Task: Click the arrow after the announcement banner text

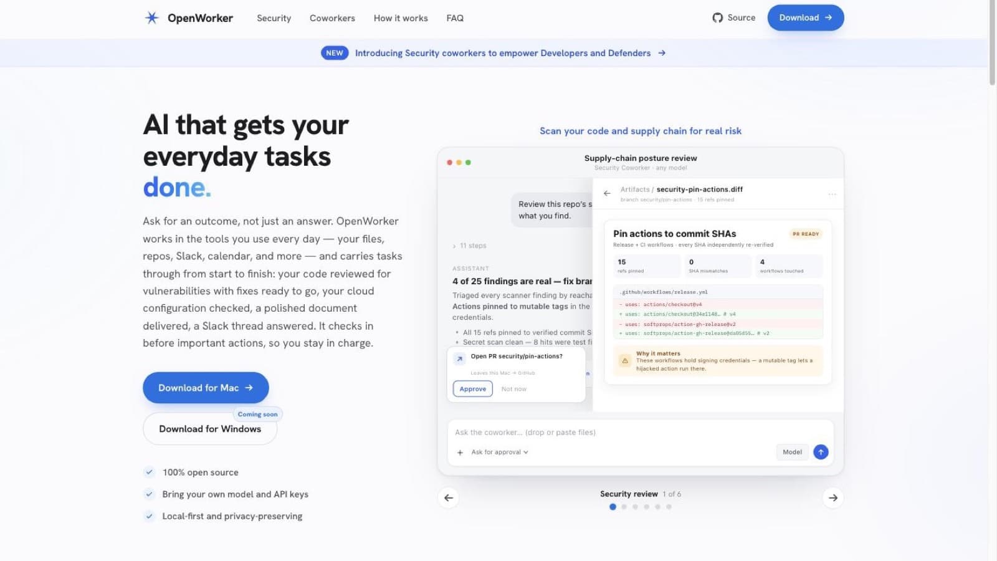Action: coord(662,53)
